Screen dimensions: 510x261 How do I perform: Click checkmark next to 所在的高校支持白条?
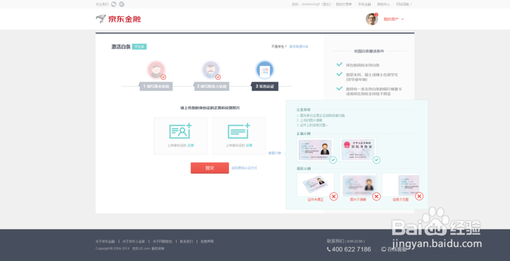pos(339,65)
